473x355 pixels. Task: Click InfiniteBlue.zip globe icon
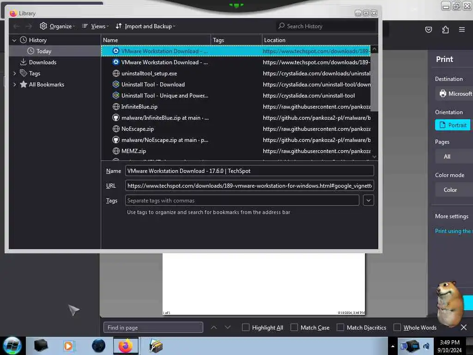(116, 107)
